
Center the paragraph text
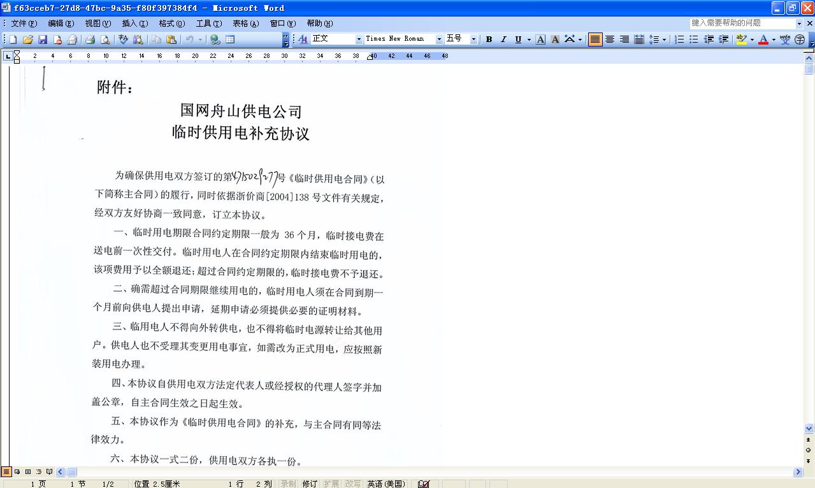pyautogui.click(x=610, y=39)
